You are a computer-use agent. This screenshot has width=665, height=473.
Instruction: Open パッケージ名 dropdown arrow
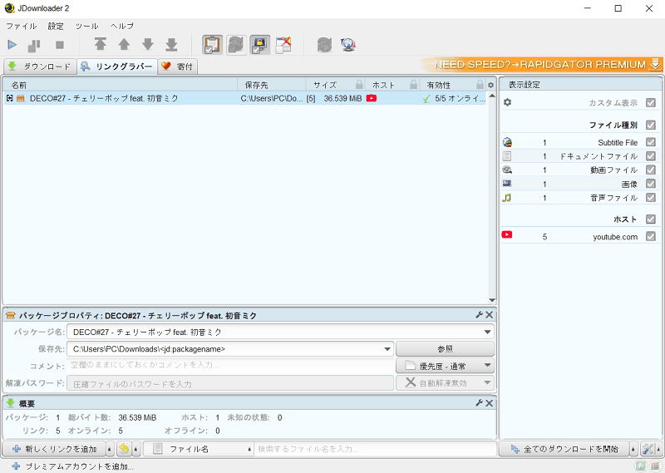click(488, 333)
